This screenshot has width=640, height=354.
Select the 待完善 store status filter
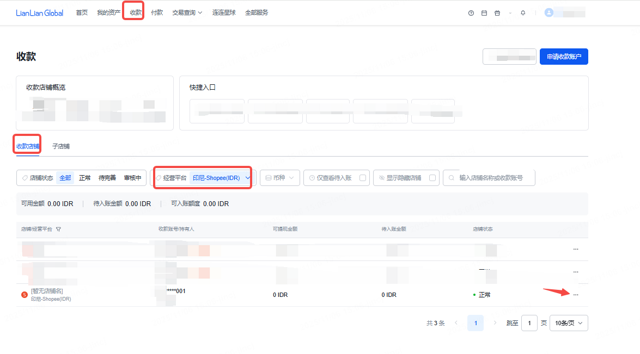(107, 178)
